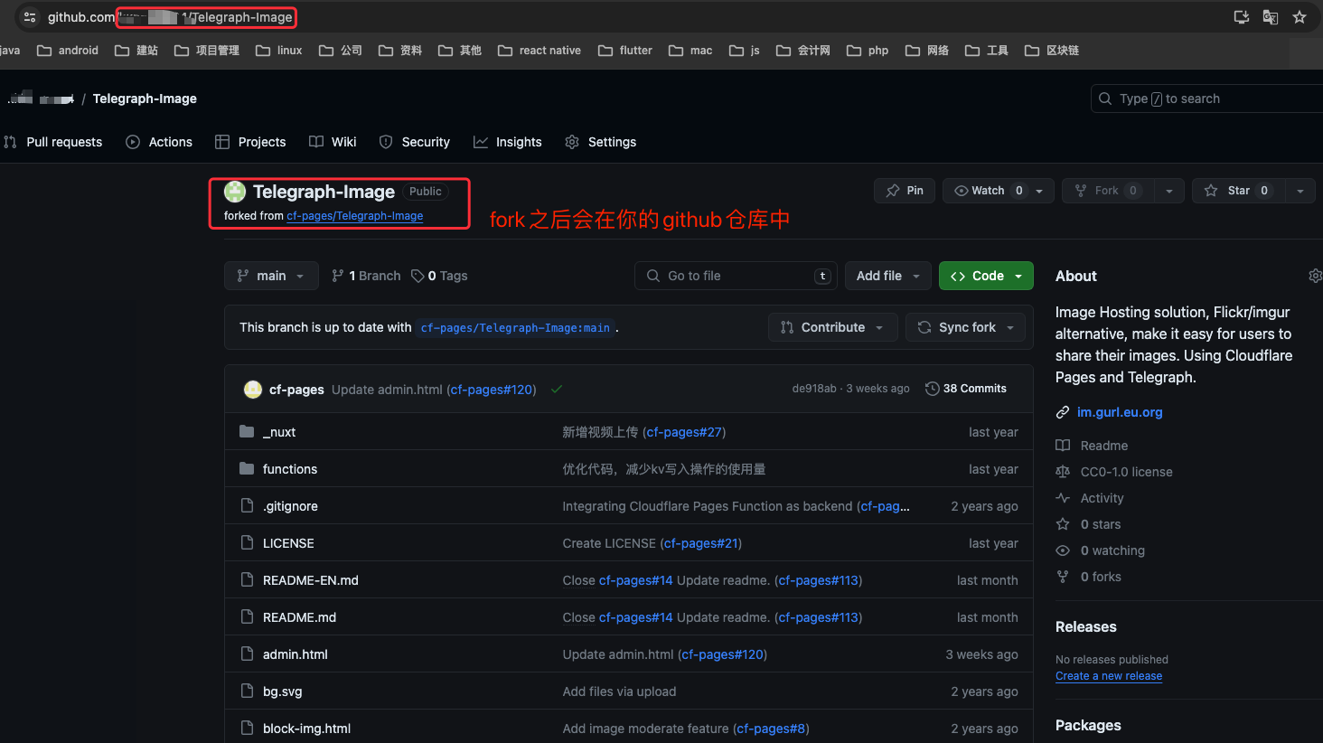
Task: Switch to the Security tab
Action: pos(415,142)
